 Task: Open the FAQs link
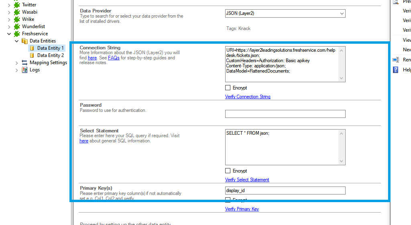[x=114, y=58]
